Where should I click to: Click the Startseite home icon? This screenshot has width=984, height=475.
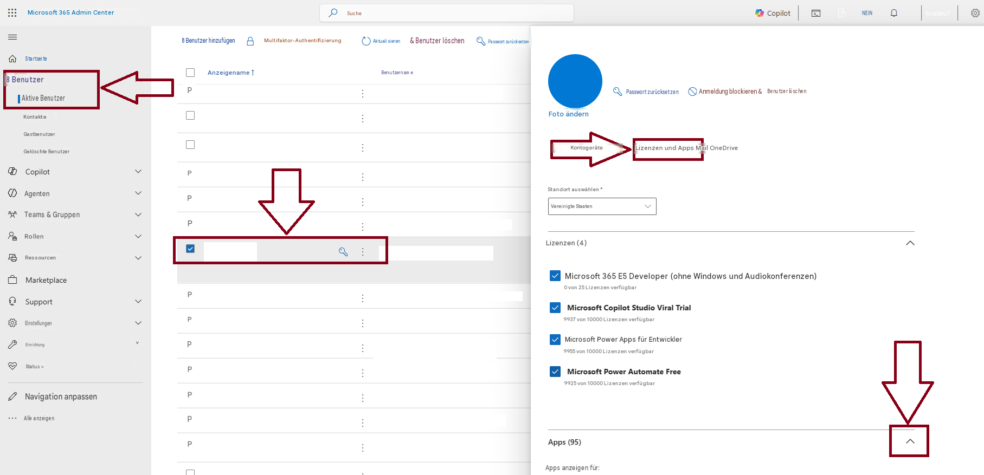click(x=12, y=58)
